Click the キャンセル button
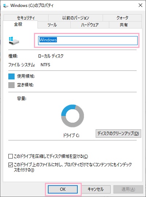Viewport: 146px width, 197px height. [x=96, y=189]
